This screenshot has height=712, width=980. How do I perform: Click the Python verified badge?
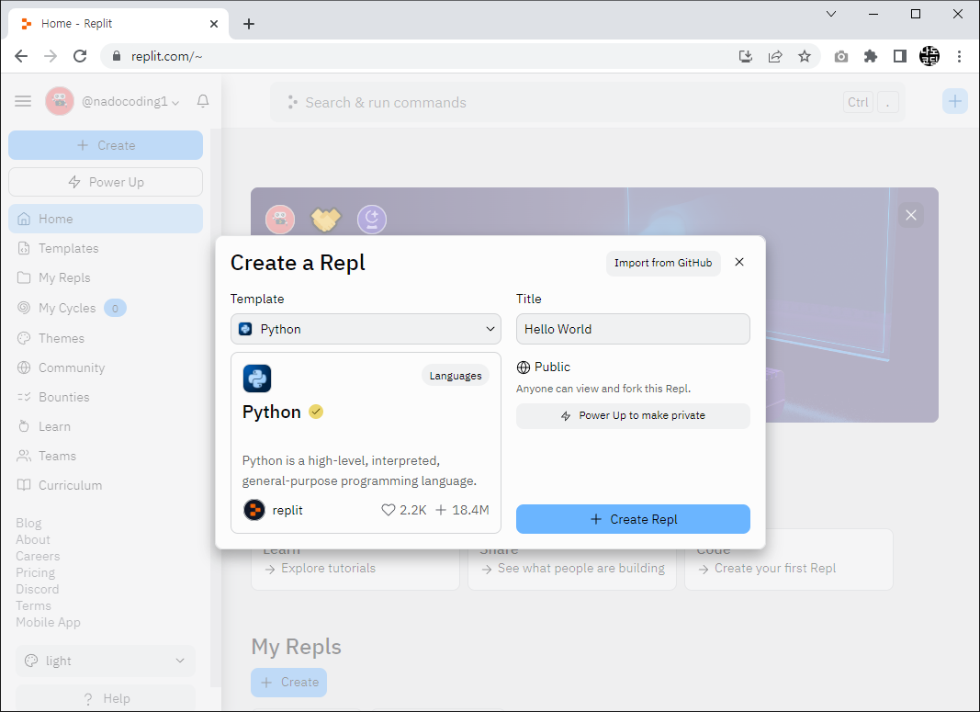[316, 412]
